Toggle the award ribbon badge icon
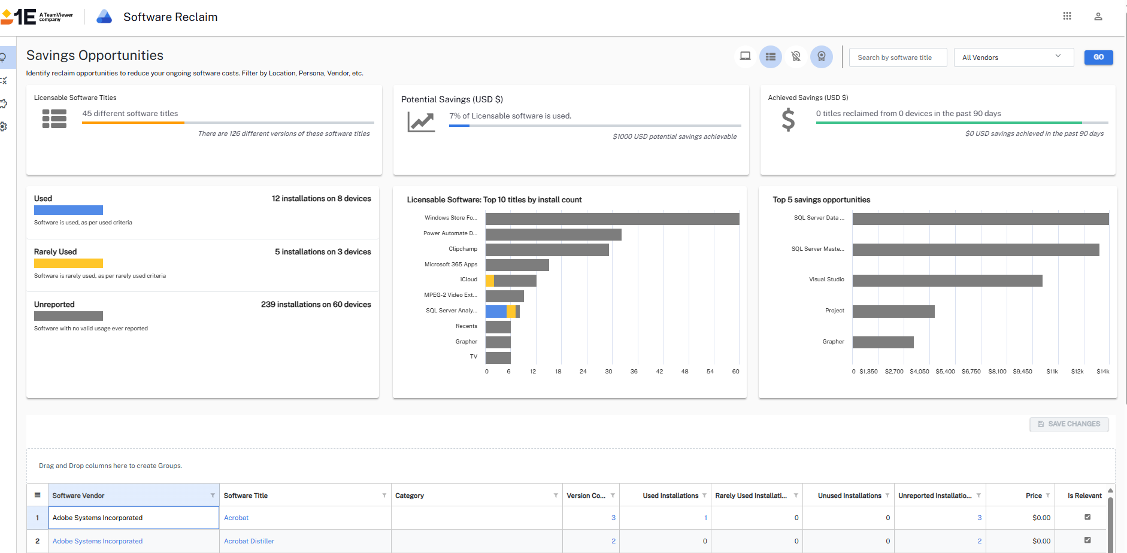 point(822,57)
